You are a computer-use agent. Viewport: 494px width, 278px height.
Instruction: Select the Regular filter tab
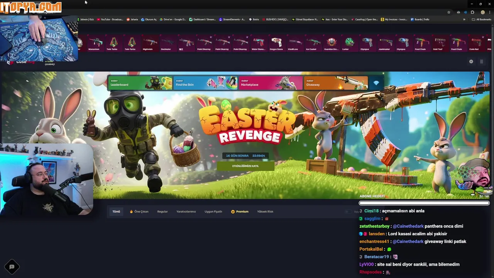[162, 212]
